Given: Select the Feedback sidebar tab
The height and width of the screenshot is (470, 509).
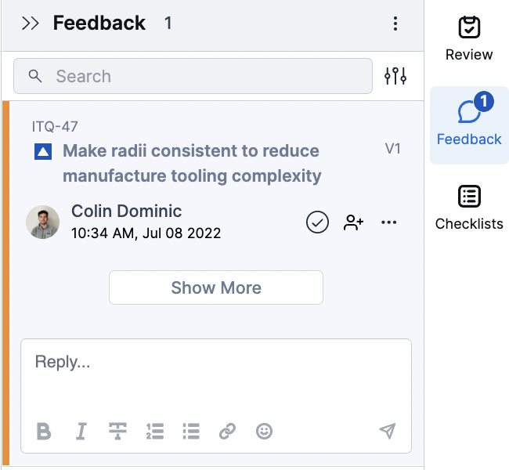Looking at the screenshot, I should (x=469, y=124).
